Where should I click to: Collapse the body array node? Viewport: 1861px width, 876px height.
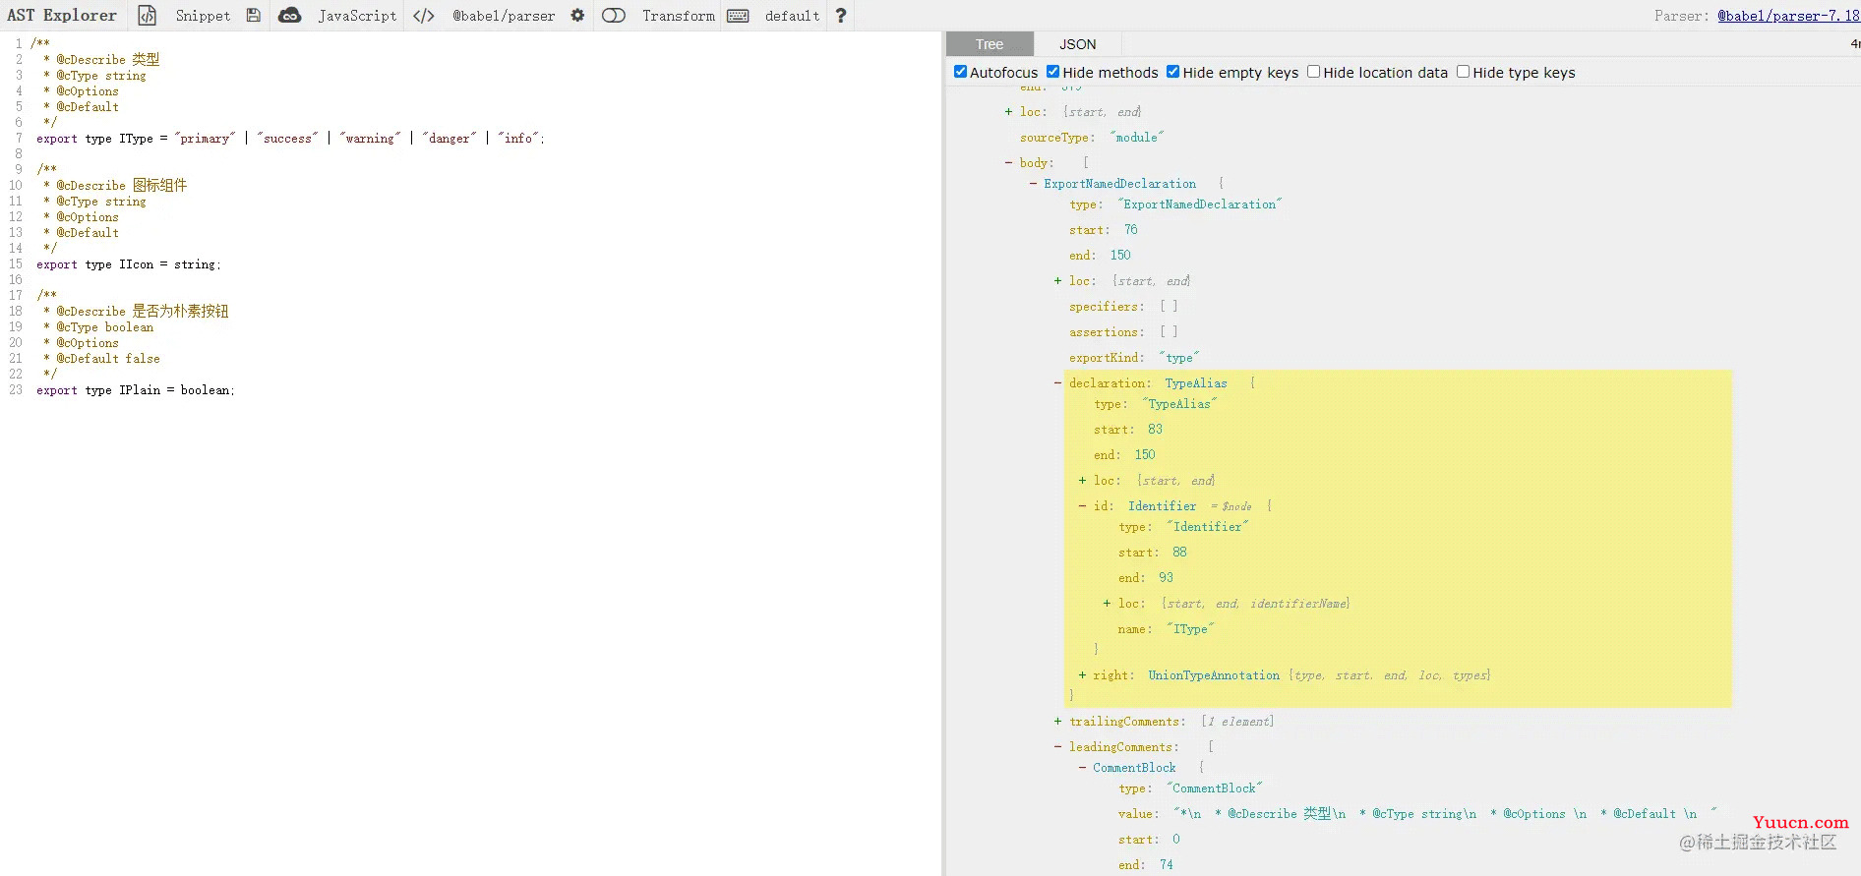tap(1009, 163)
